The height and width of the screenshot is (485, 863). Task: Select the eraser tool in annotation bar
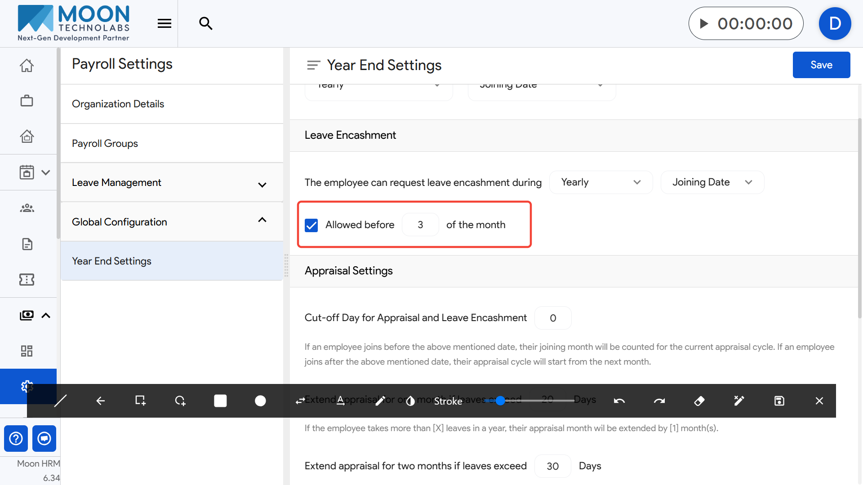tap(699, 401)
